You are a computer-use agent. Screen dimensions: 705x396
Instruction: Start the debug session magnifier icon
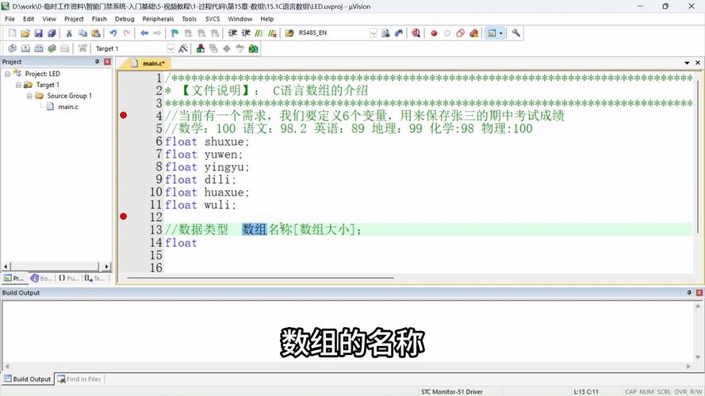(x=416, y=33)
